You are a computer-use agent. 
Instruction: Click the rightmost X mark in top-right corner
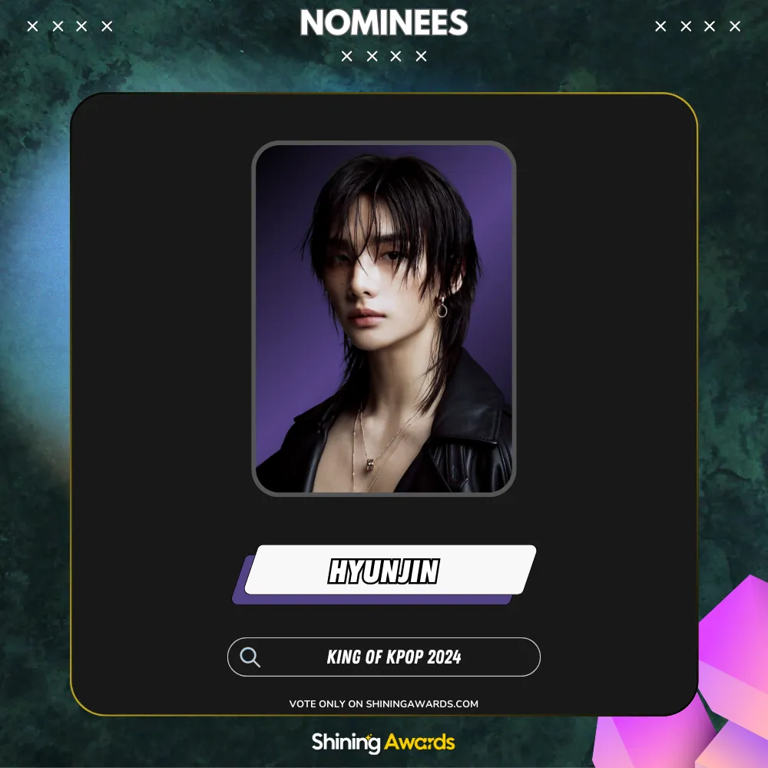pos(735,26)
